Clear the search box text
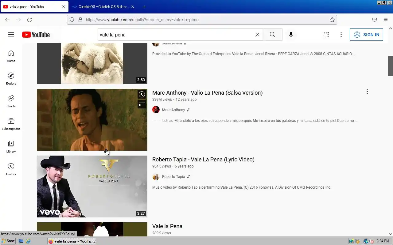 [257, 35]
